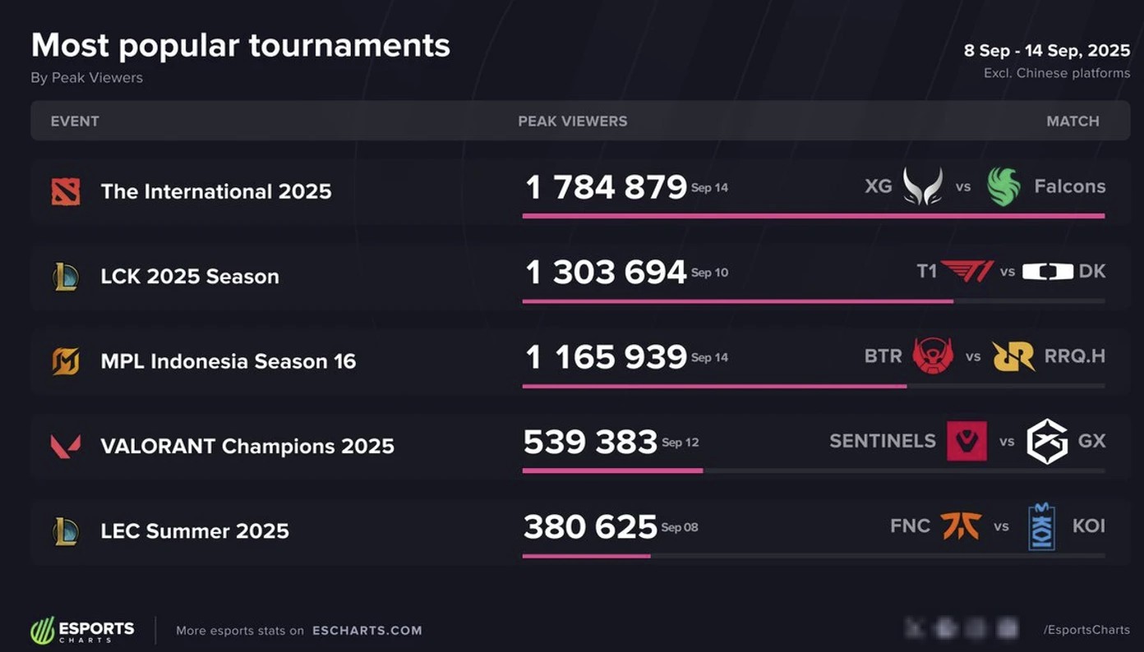
Task: Select the Mobile Legends game icon
Action: pyautogui.click(x=66, y=361)
